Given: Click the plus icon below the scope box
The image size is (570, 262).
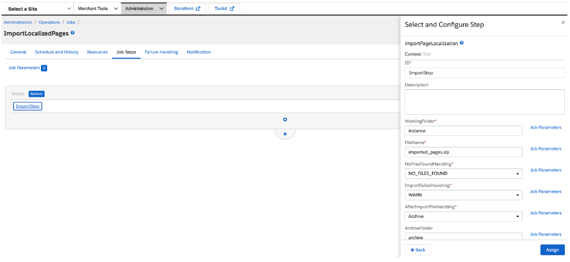Looking at the screenshot, I should click(x=285, y=133).
